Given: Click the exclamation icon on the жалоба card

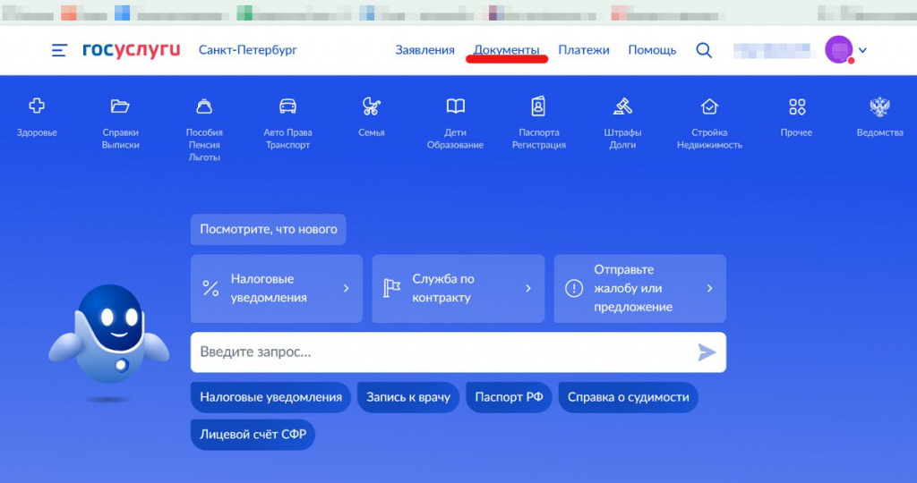Looking at the screenshot, I should coord(574,288).
